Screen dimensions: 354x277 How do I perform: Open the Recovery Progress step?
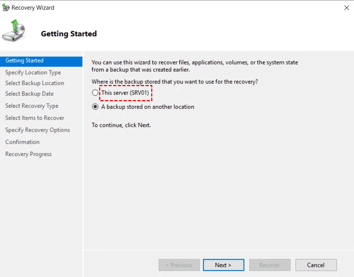28,154
